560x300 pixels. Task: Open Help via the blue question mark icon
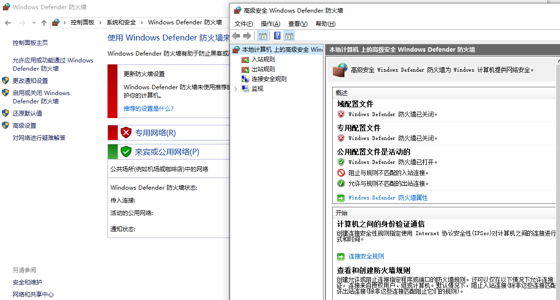[x=277, y=36]
